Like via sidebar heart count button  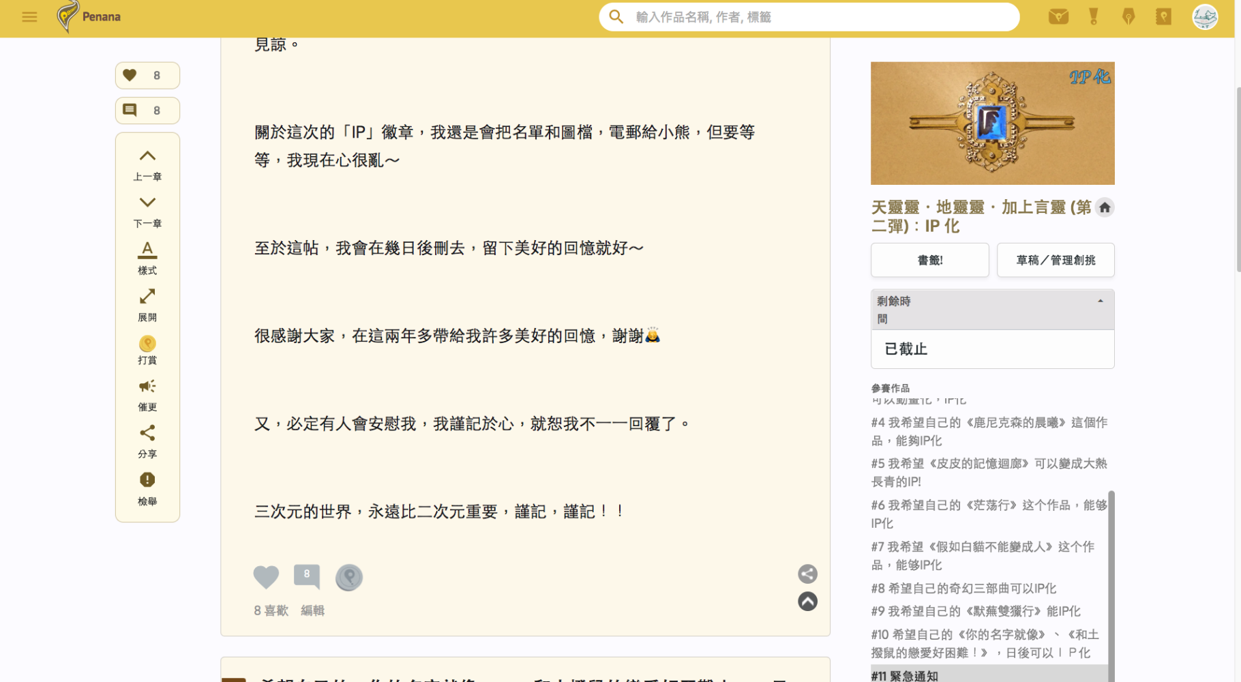point(147,76)
